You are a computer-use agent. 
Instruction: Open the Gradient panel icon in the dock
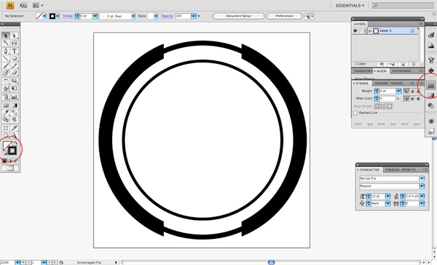[x=431, y=96]
